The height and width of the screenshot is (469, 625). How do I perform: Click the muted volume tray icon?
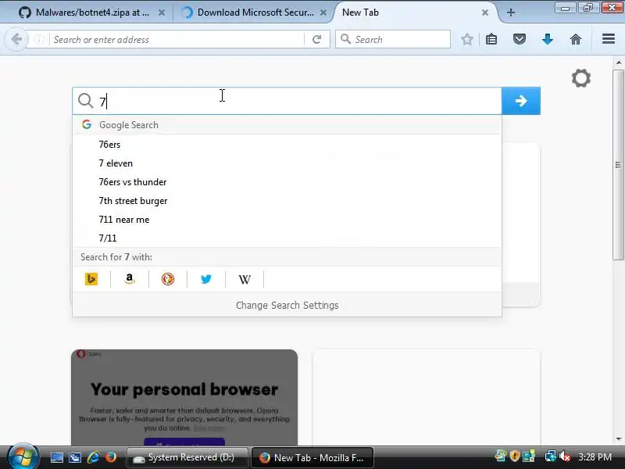pos(564,456)
